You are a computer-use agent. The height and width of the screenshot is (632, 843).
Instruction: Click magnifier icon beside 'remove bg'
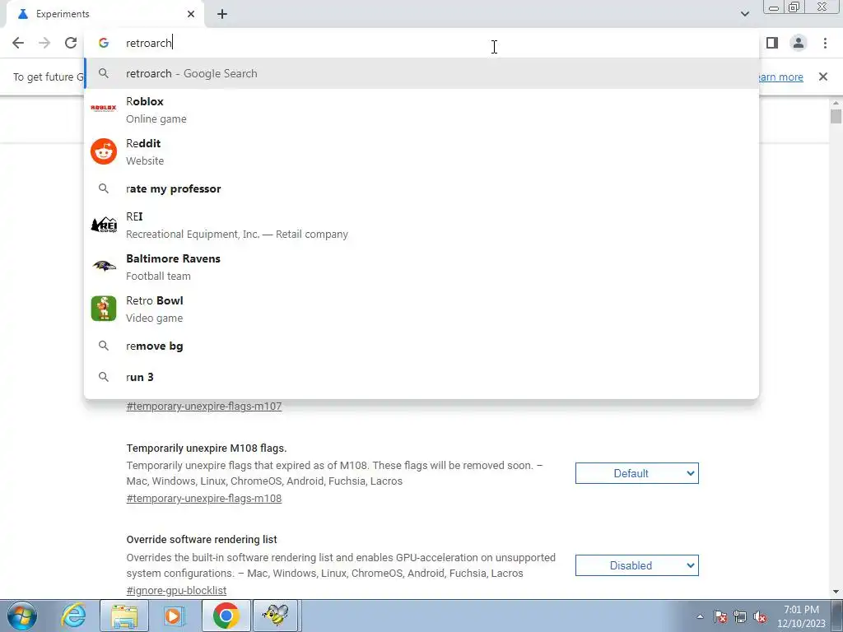104,346
